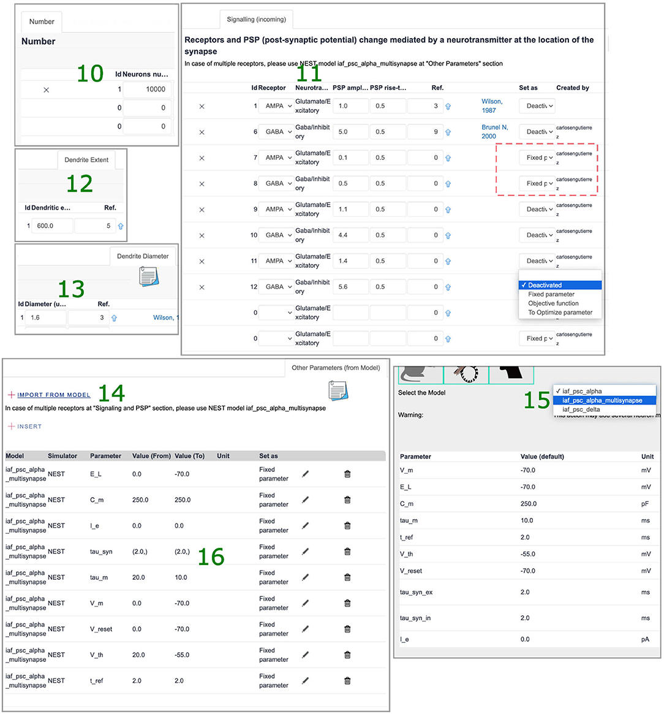Click the Dendritic extent field showing 600.0
This screenshot has width=664, height=714.
(52, 226)
